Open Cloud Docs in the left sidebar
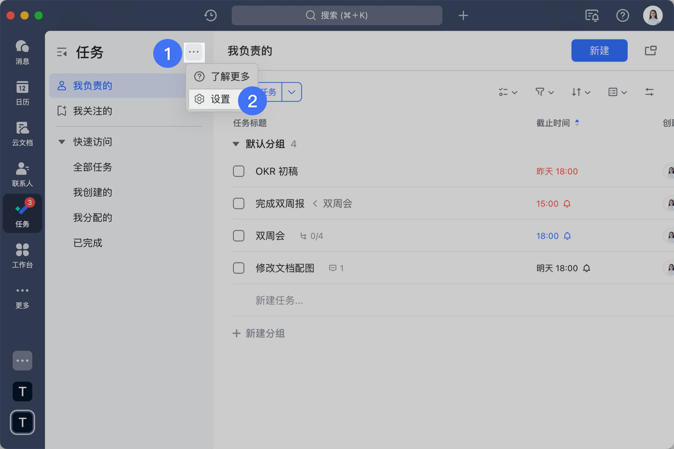 coord(22,134)
